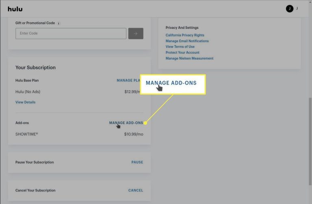Open Manage Nielsen Measurement link
This screenshot has height=204, width=312.
pos(189,59)
